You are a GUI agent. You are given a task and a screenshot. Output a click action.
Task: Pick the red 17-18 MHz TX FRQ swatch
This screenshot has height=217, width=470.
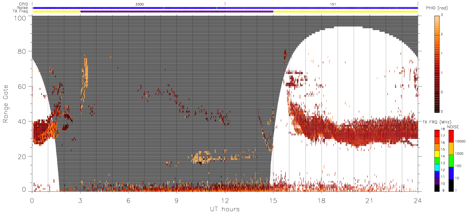[437, 134]
